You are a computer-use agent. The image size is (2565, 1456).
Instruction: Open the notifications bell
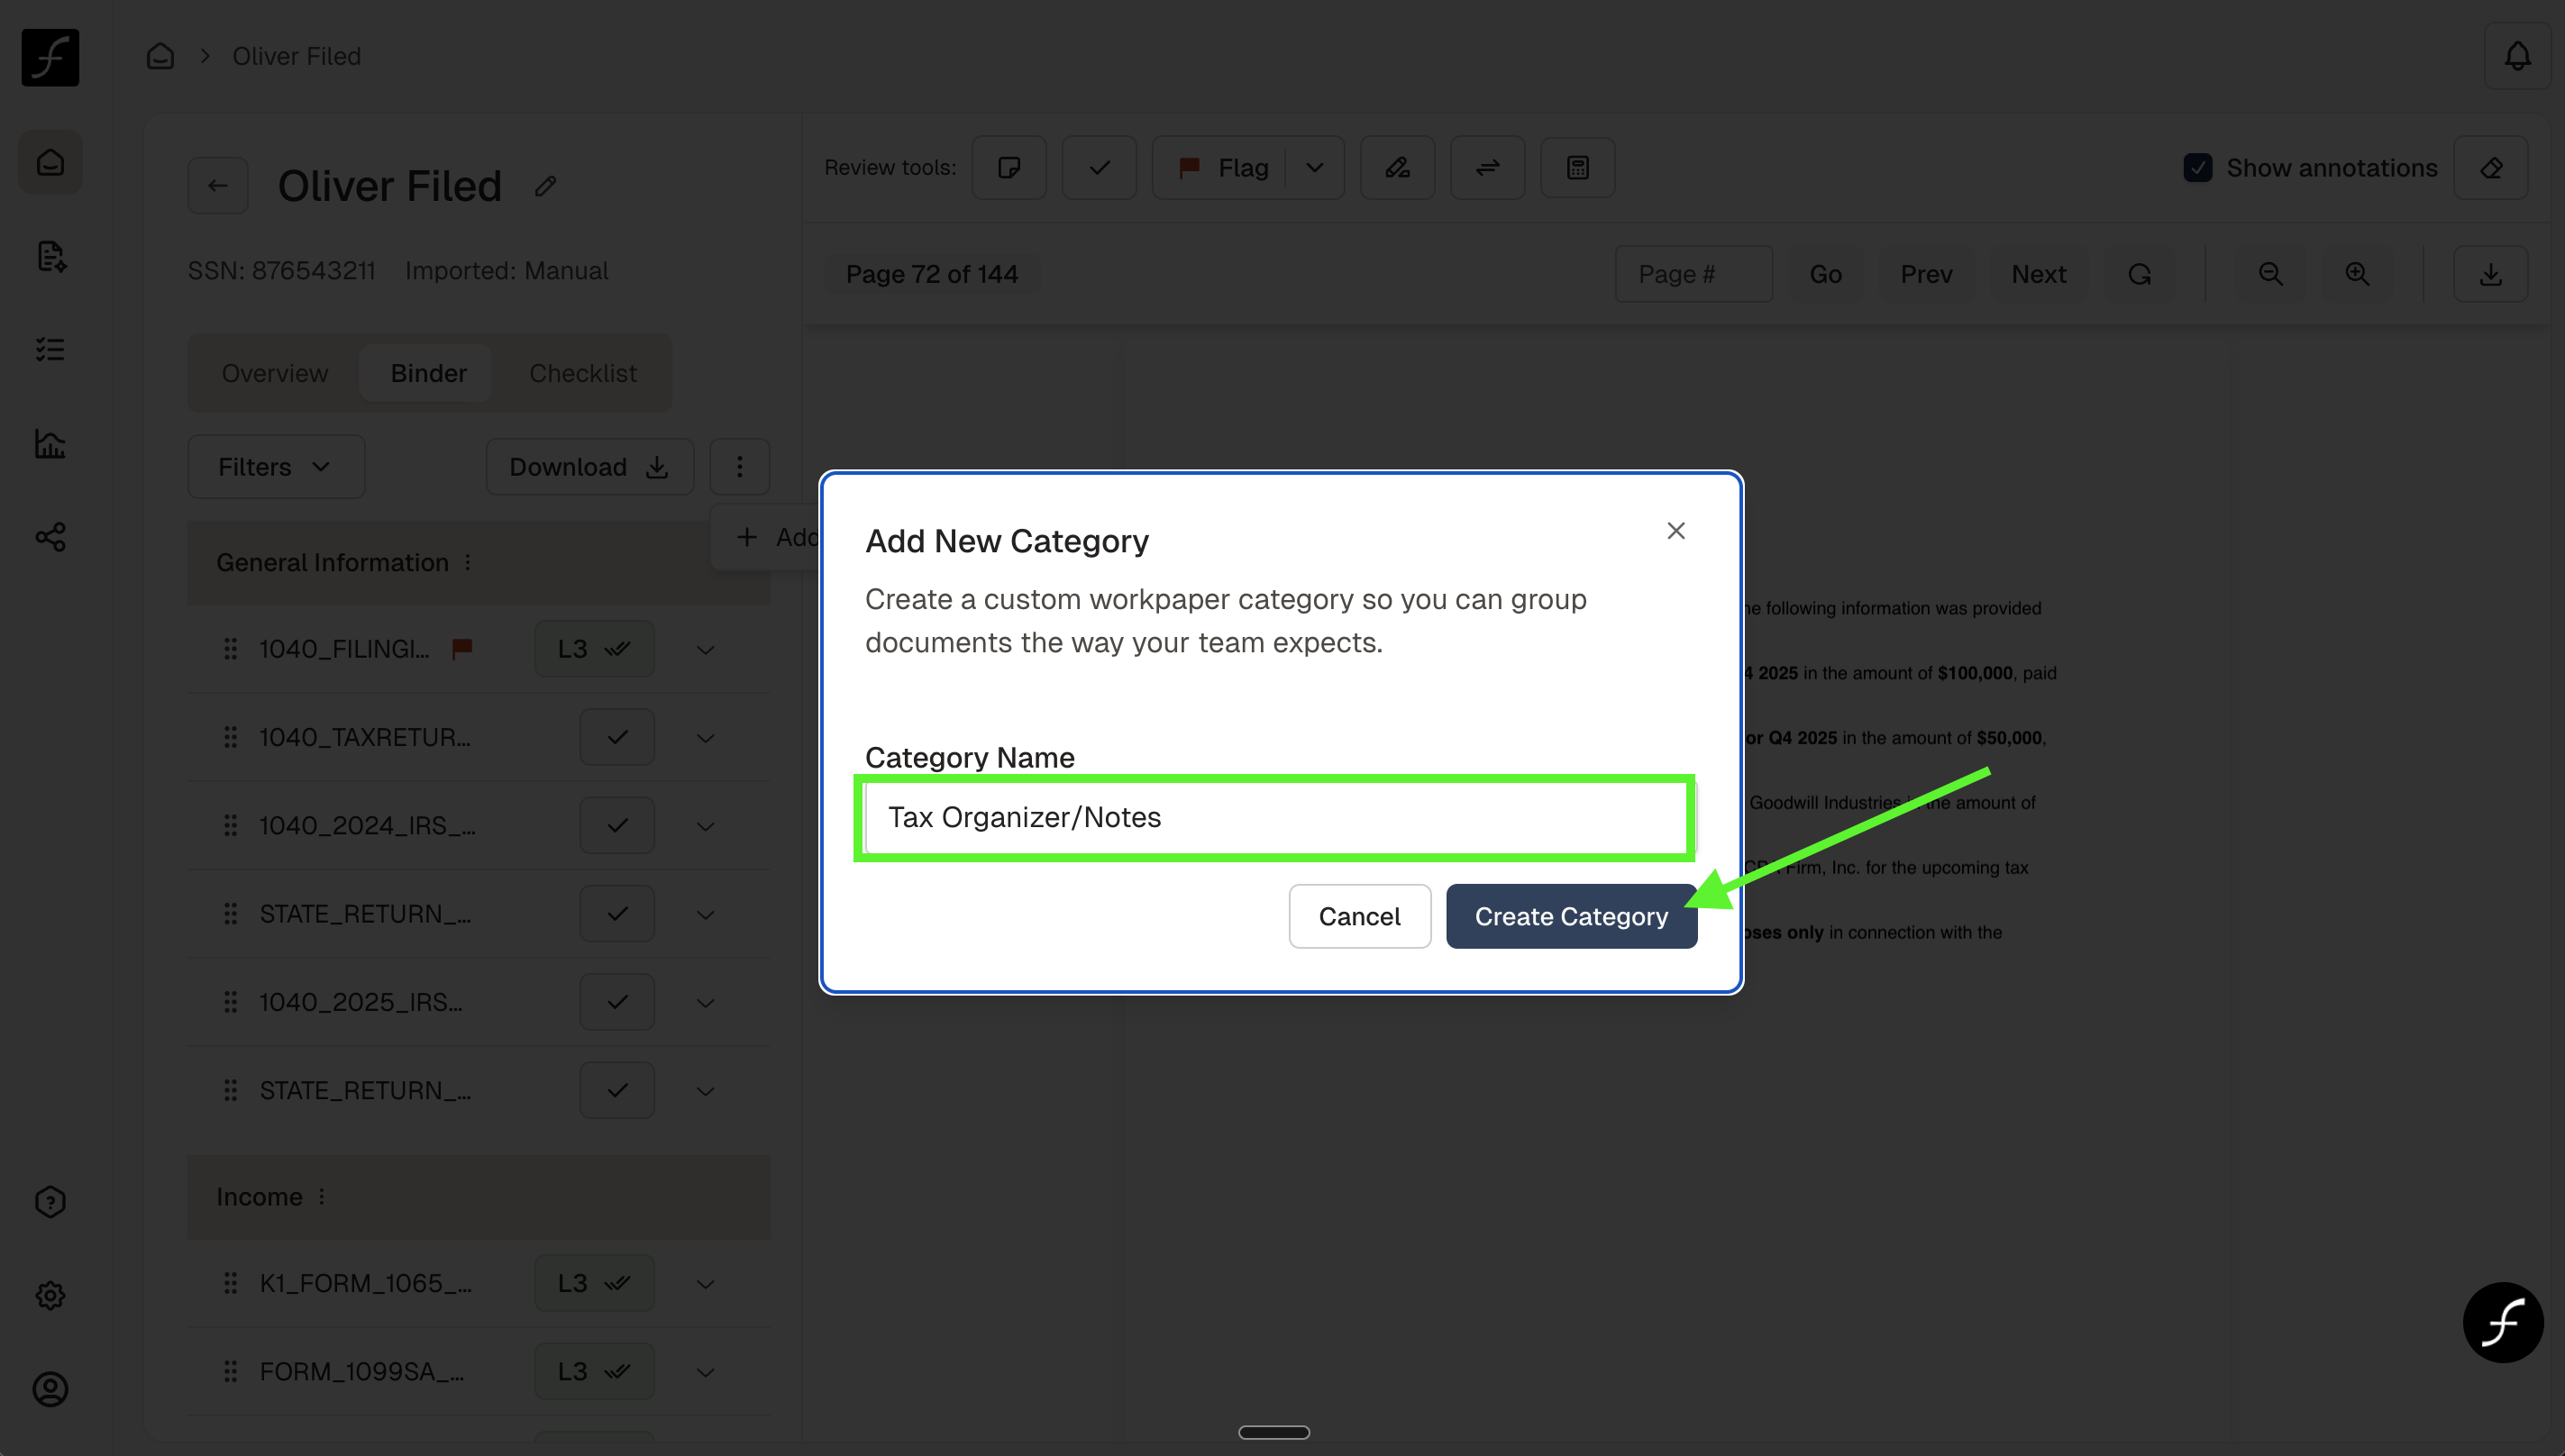coord(2517,56)
